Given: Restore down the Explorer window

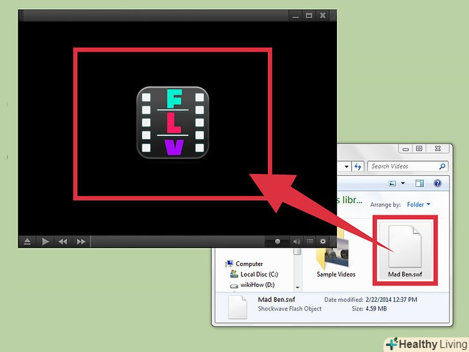Looking at the screenshot, I should pyautogui.click(x=419, y=148).
